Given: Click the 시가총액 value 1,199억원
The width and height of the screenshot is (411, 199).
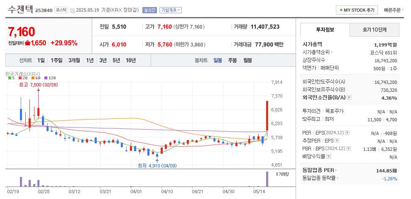Looking at the screenshot, I should click(x=386, y=44).
